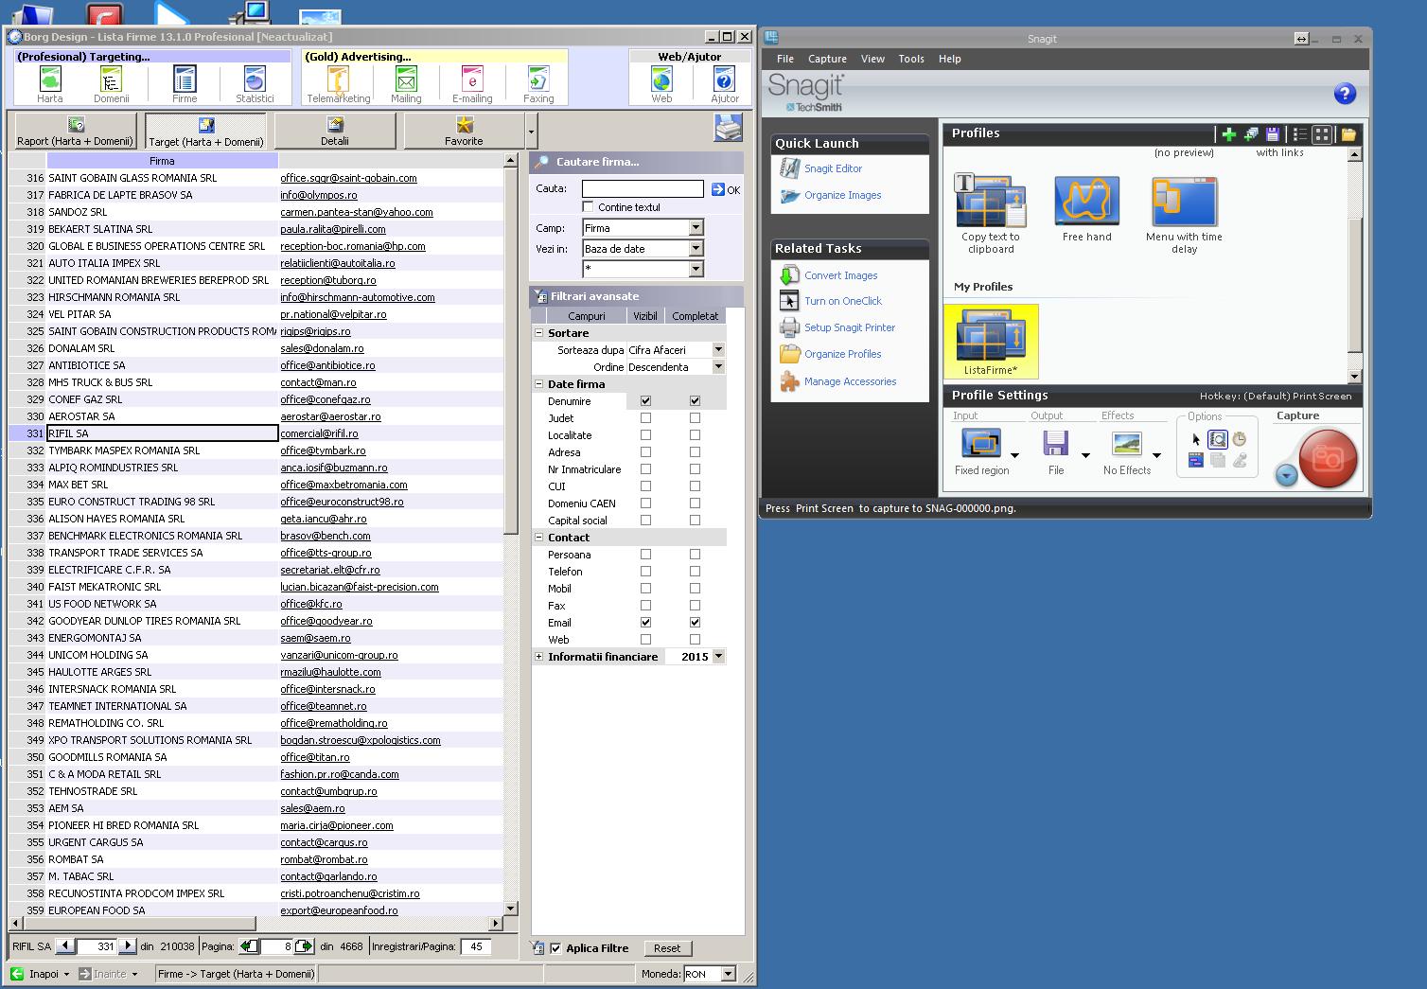Expand the Informatii financiare section
The width and height of the screenshot is (1427, 989).
(x=539, y=656)
